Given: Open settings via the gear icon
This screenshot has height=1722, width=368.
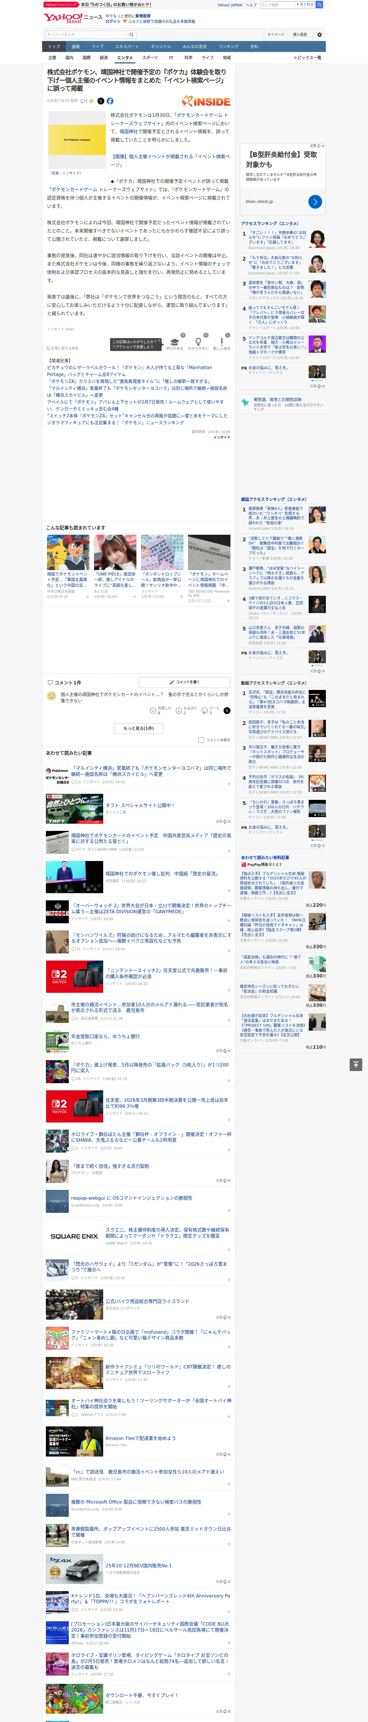Looking at the screenshot, I should [319, 35].
